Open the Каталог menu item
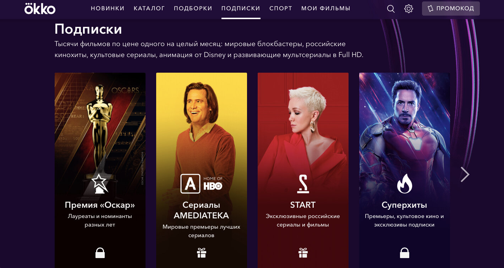Viewport: 504px width, 268px height. coord(149,9)
